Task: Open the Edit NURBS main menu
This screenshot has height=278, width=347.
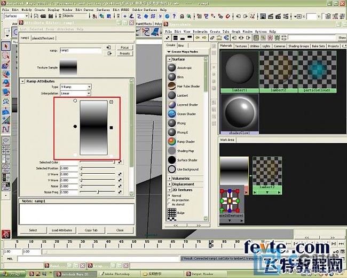Action: [121, 10]
